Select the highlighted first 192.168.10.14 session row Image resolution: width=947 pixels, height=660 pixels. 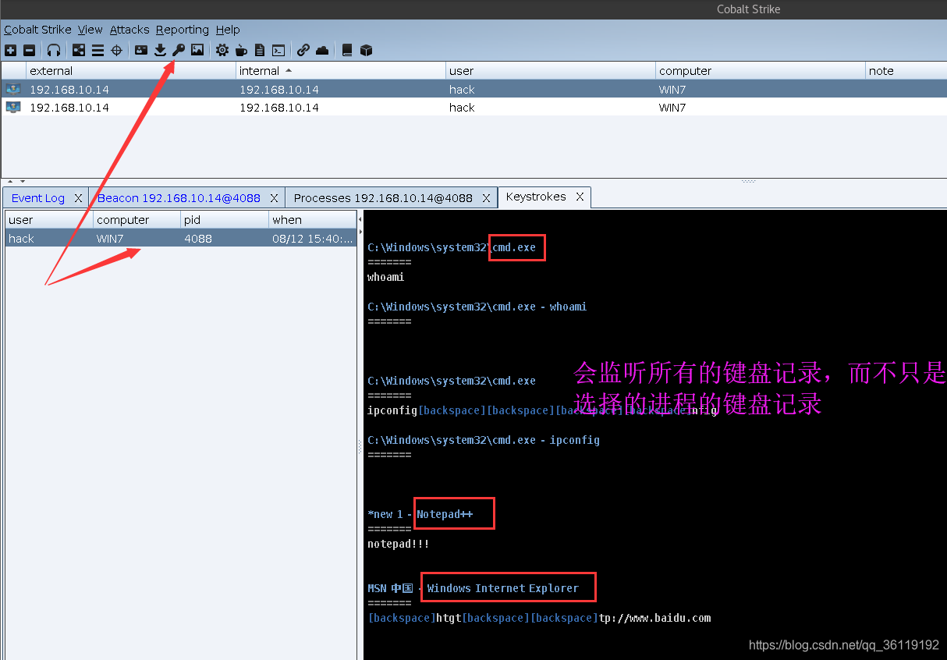[x=473, y=89]
